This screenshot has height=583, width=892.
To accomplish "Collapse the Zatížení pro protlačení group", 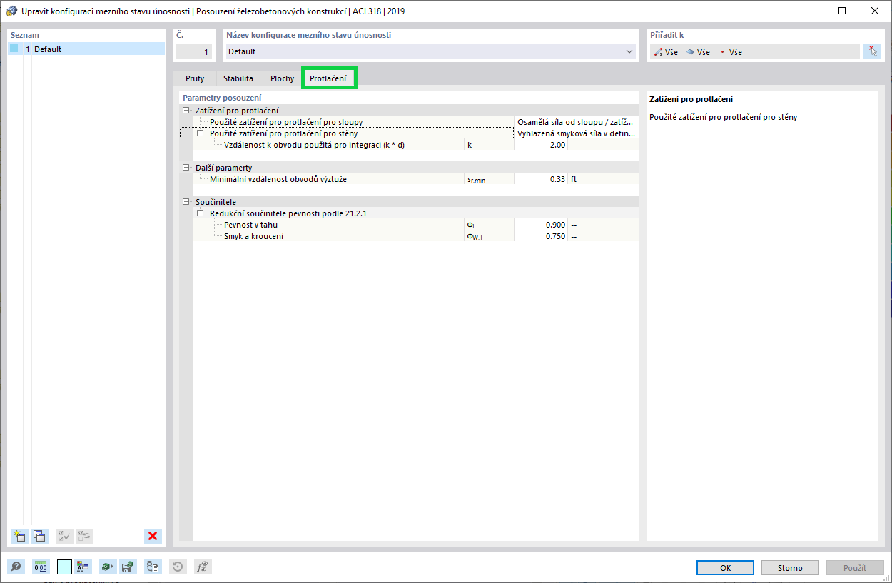I will pos(188,111).
